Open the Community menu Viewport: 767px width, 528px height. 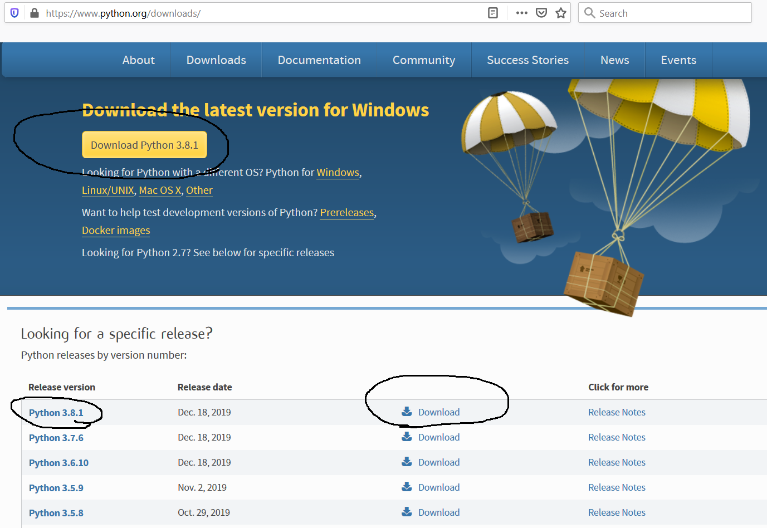click(x=424, y=60)
